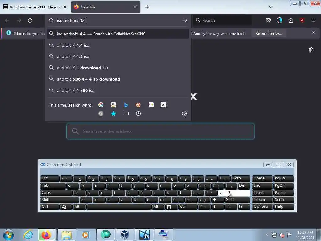Search this time with Bing icon
The width and height of the screenshot is (321, 241).
(126, 105)
